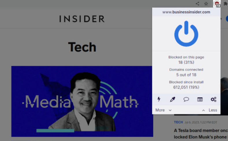Expand popup with More chevron
The width and height of the screenshot is (228, 141).
pos(170,110)
